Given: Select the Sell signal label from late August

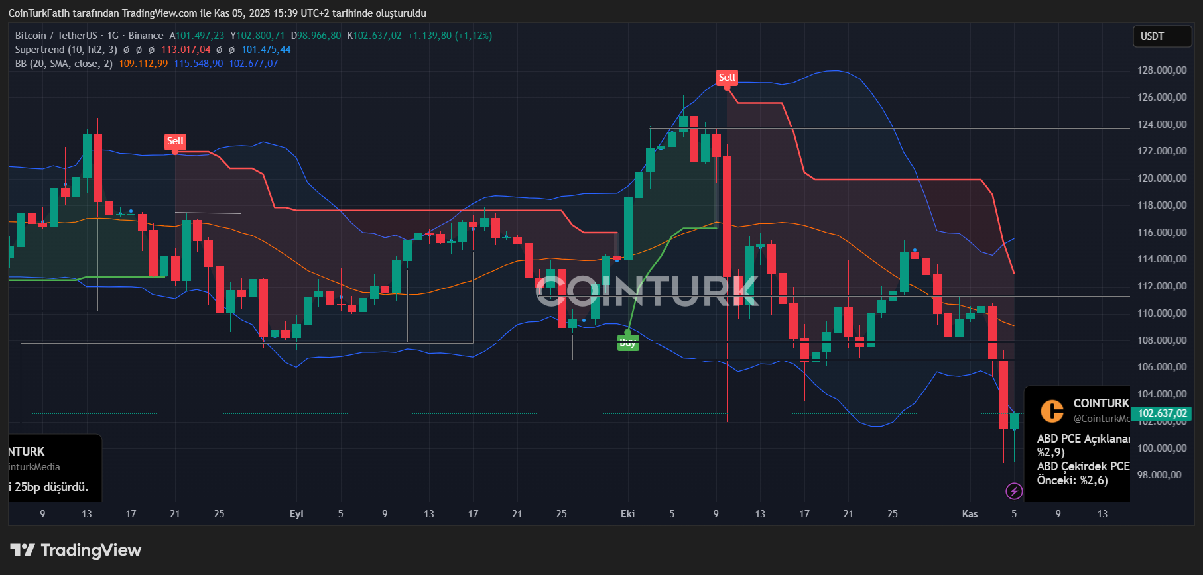Looking at the screenshot, I should tap(175, 141).
